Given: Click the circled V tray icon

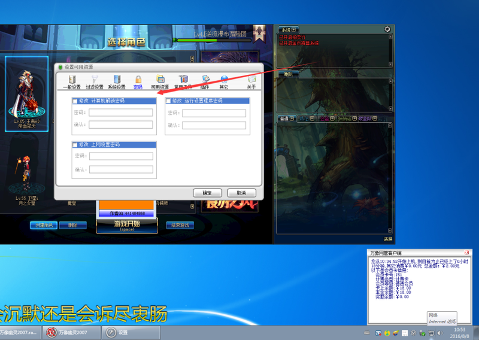Looking at the screenshot, I should (414, 333).
